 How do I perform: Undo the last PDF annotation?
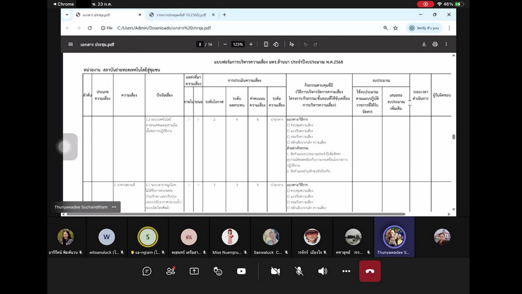[305, 44]
